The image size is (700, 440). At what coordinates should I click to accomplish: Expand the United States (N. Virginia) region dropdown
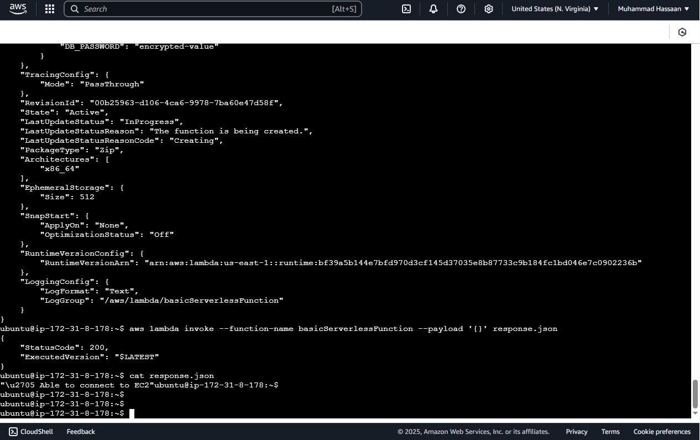(x=555, y=9)
